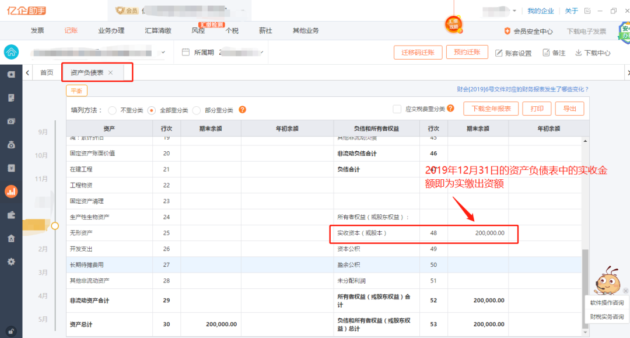
Task: Click the help icon beside 部分重分类
Action: click(x=243, y=110)
